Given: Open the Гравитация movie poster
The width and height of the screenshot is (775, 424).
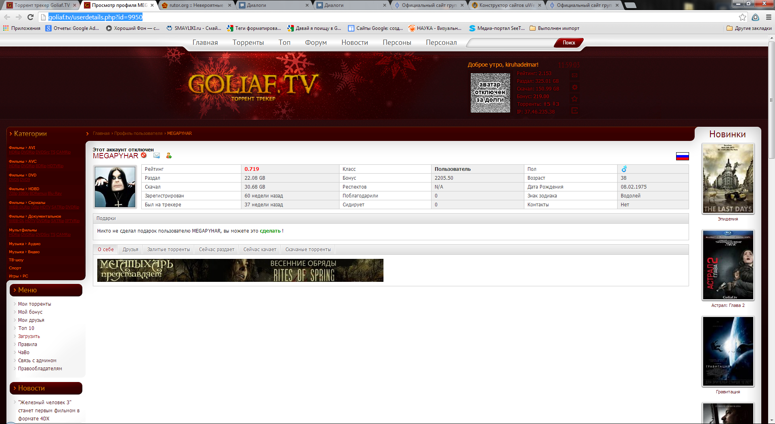Looking at the screenshot, I should tap(728, 351).
